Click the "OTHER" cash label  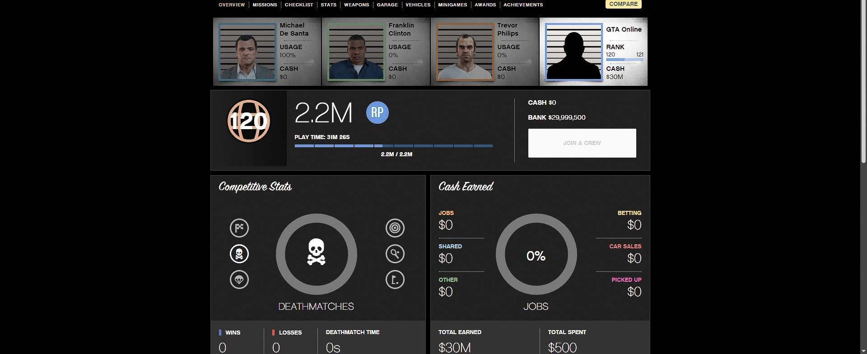point(448,280)
